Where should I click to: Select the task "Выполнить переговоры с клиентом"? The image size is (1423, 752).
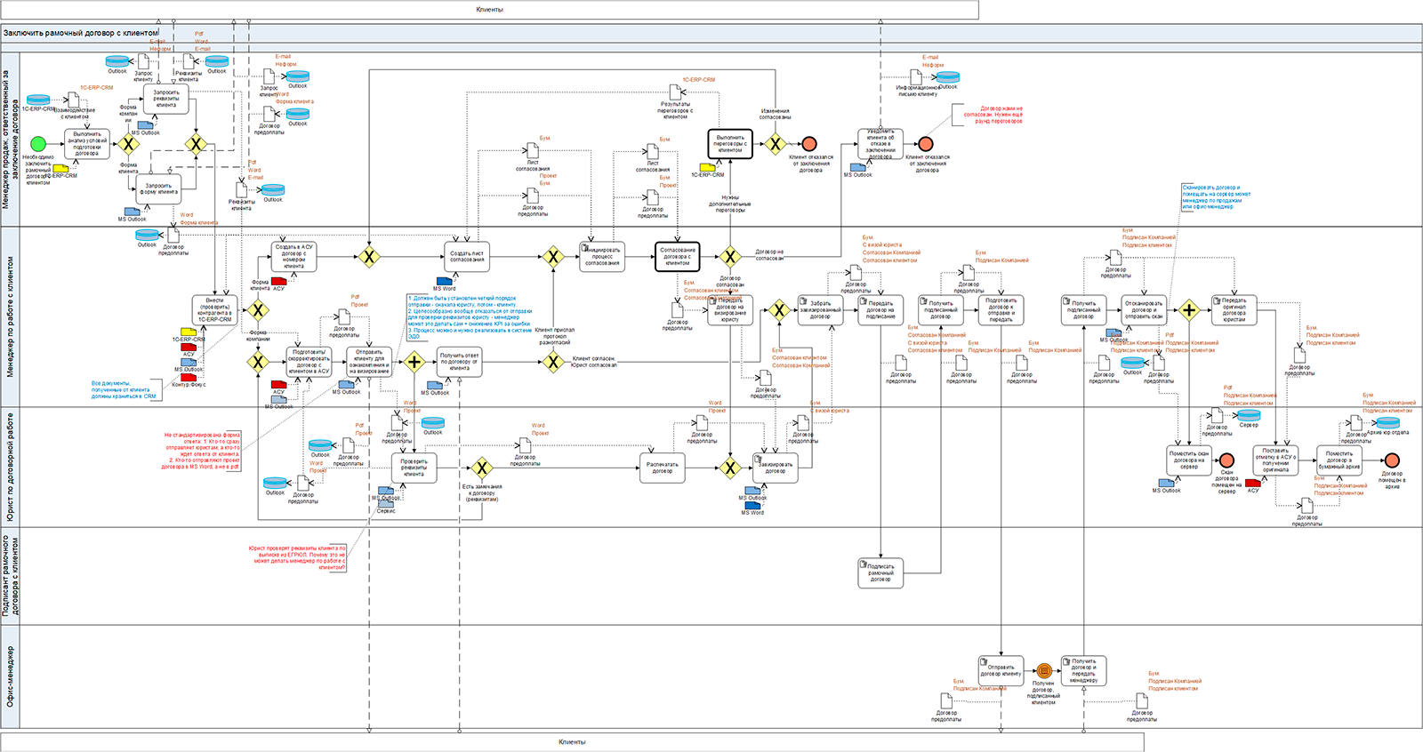730,144
